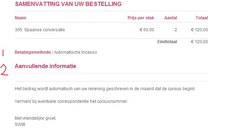Click the 'Eindtotaal' label
The height and width of the screenshot is (140, 228).
(167, 42)
